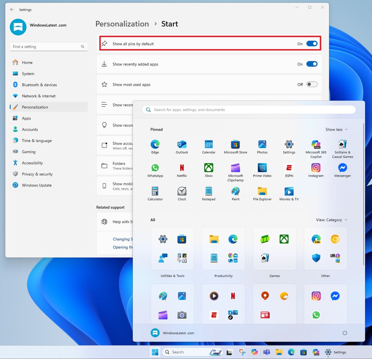Click the WindowsLatest account name in Start
372x359 pixels.
point(178,333)
